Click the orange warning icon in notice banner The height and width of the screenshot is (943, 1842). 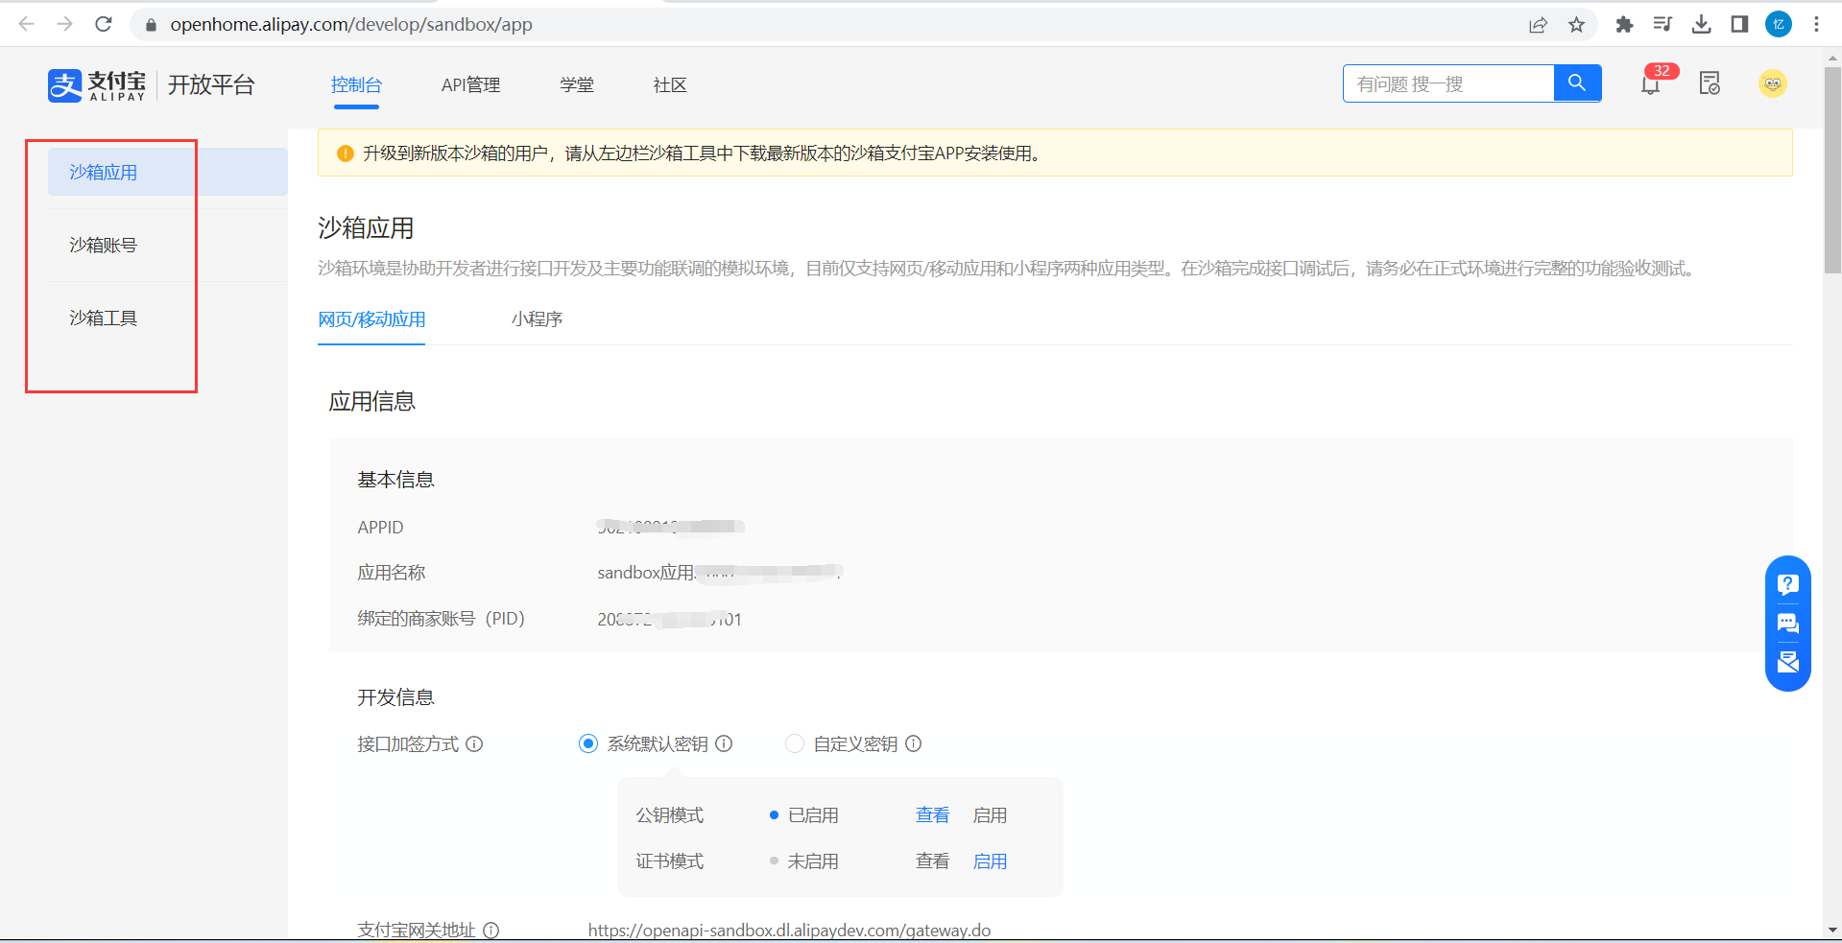[346, 153]
